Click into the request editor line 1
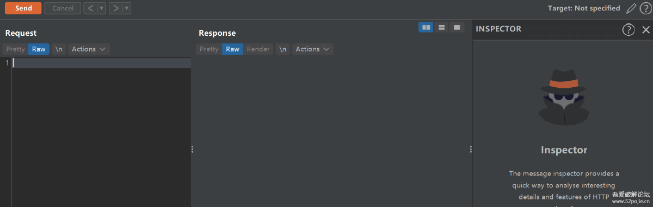 click(x=101, y=63)
